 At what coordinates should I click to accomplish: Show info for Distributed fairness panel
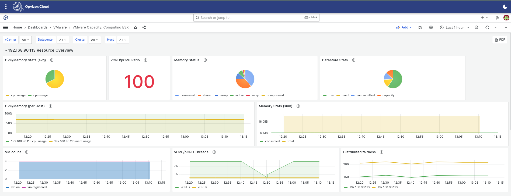pos(381,152)
